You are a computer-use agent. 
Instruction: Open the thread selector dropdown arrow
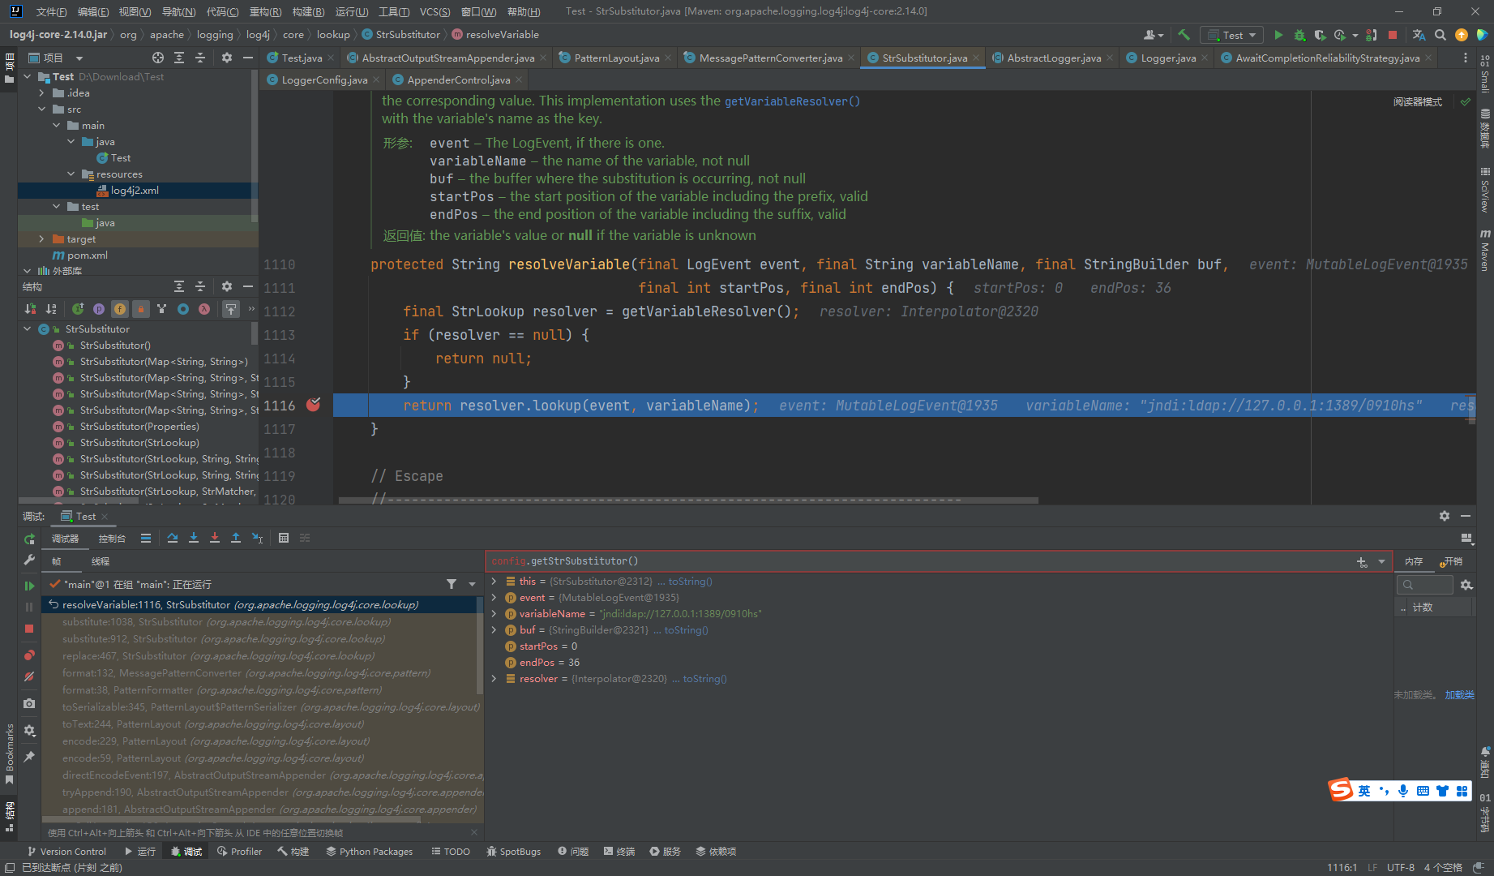(473, 585)
